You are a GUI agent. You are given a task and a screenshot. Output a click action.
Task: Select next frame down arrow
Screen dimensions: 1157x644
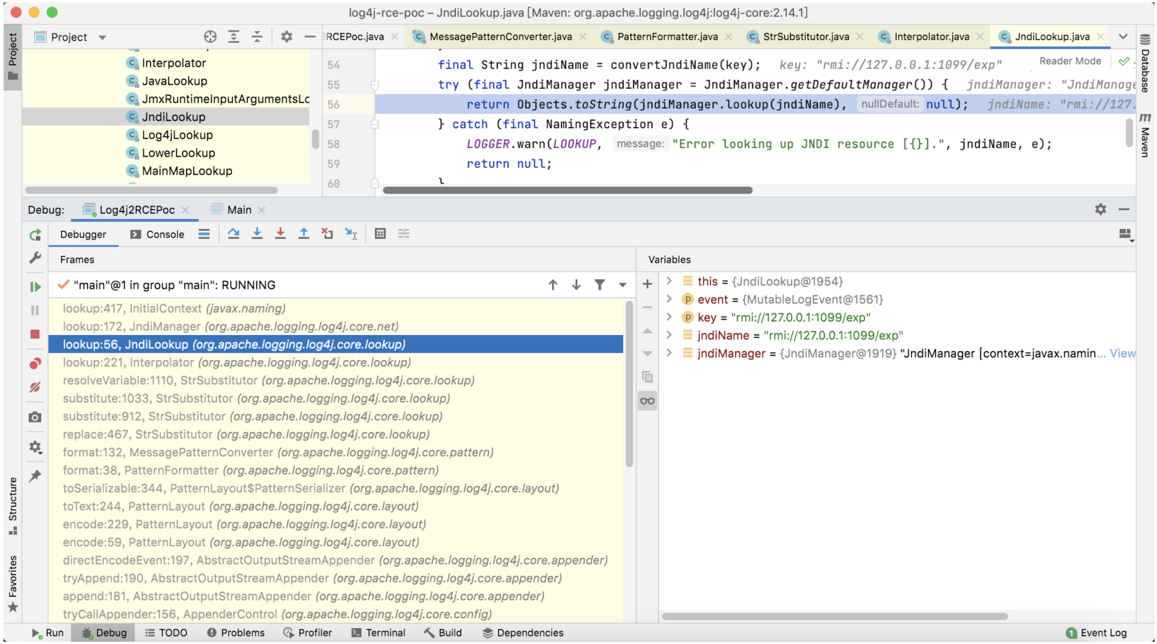click(x=577, y=285)
